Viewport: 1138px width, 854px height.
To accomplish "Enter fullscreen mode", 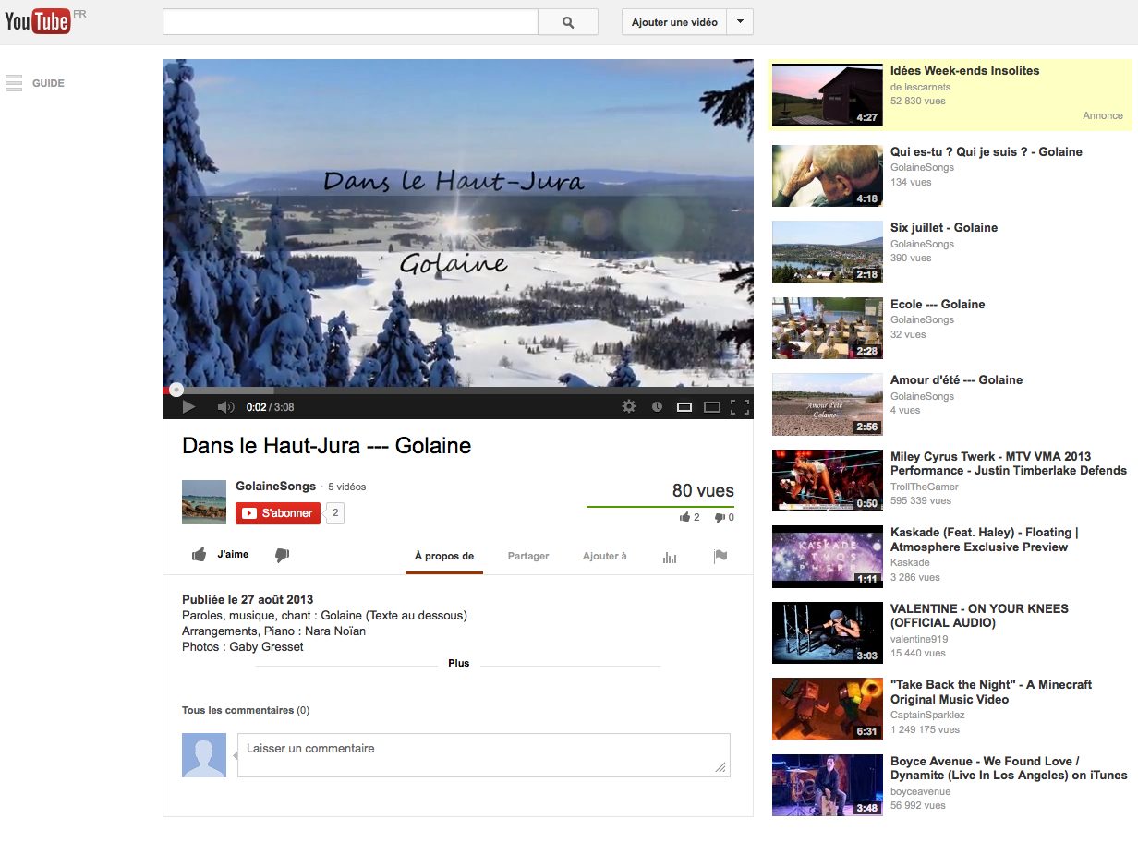I will pyautogui.click(x=739, y=406).
